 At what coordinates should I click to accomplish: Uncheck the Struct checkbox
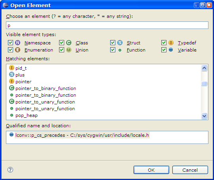pyautogui.click(x=113, y=42)
